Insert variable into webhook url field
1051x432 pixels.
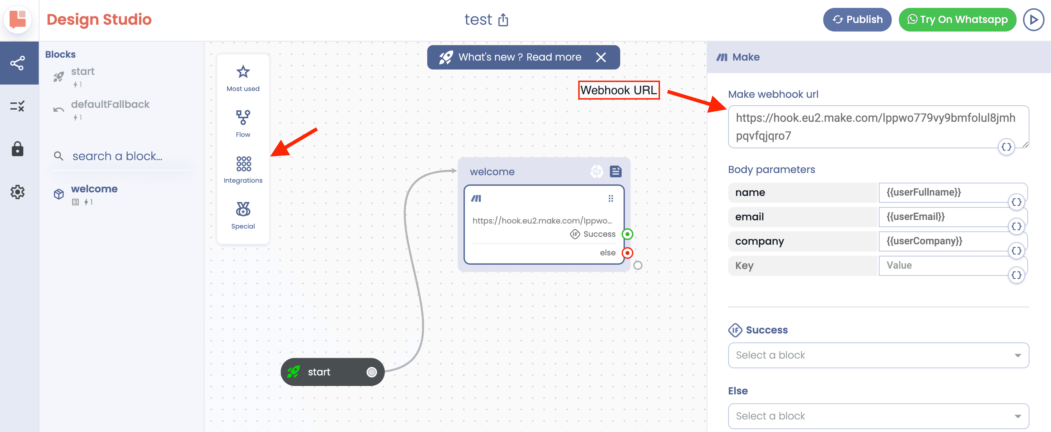pyautogui.click(x=1006, y=147)
